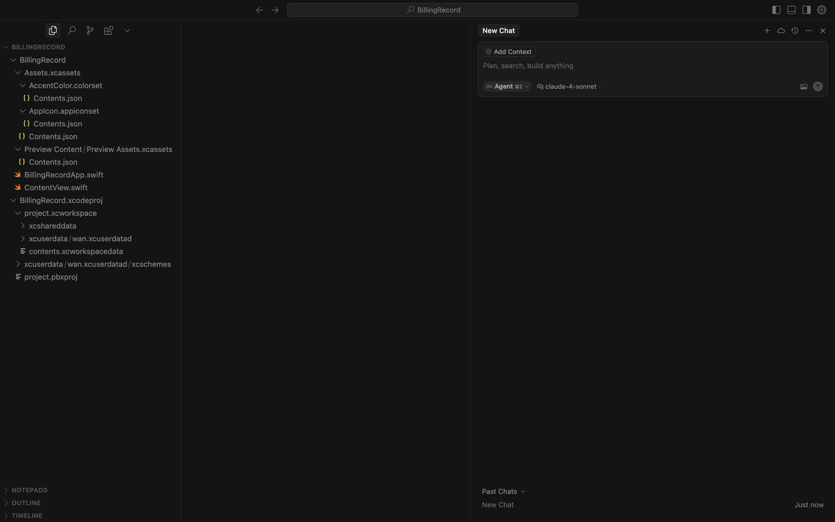Open the past New Chat entry
Viewport: 835px width, 522px height.
498,505
